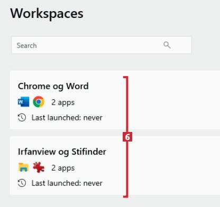Click the top end of red bracket
Viewport: 220px width, 207px height.
(x=126, y=77)
